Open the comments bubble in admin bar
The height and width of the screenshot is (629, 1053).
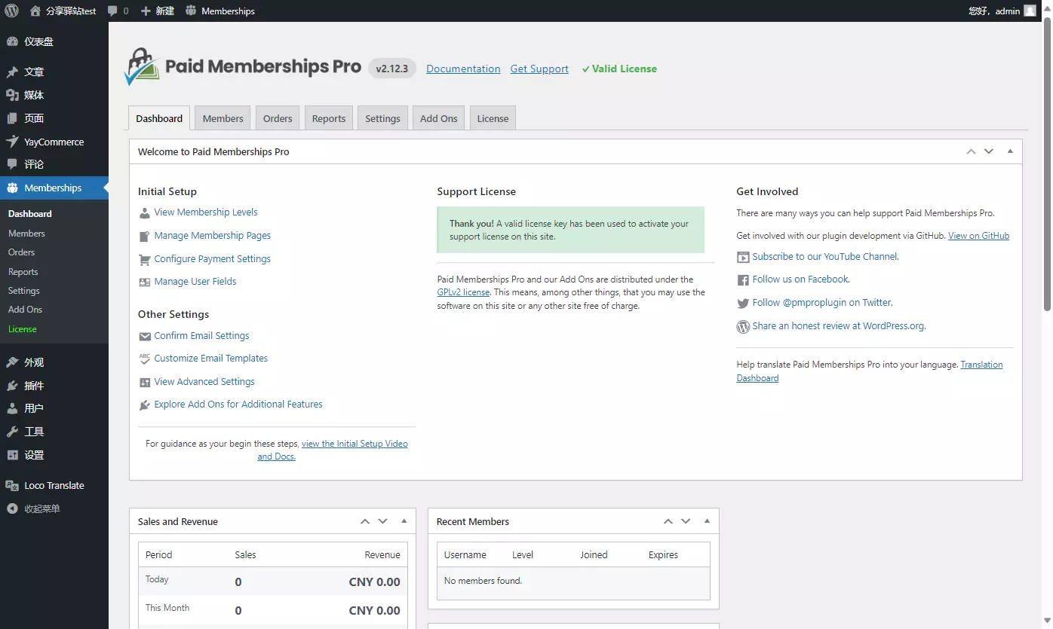112,11
